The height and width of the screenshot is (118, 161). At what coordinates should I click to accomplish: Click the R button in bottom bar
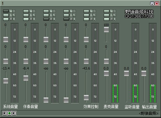pos(4,113)
